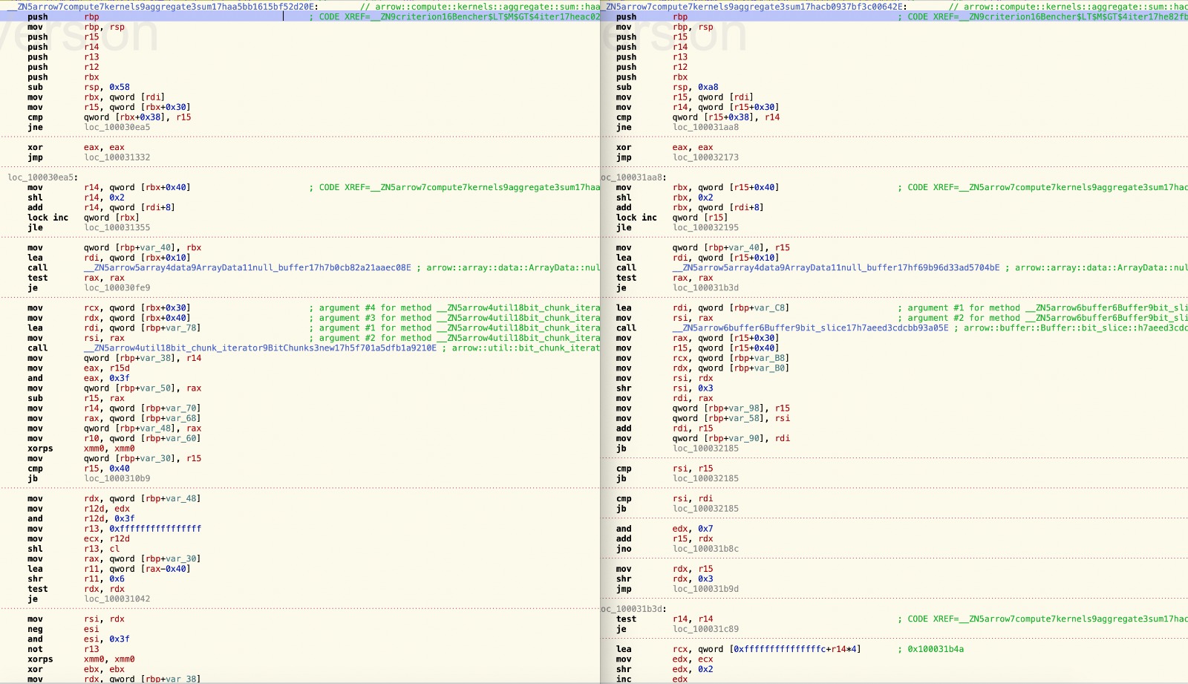Screen dimensions: 1188x684
Task: Follow the jle loc_100031355 jump target
Action: click(x=117, y=228)
